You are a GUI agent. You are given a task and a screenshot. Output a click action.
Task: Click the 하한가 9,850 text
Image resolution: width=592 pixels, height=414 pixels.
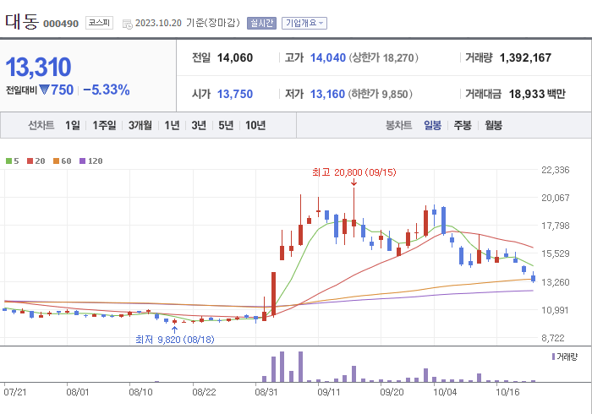click(380, 94)
